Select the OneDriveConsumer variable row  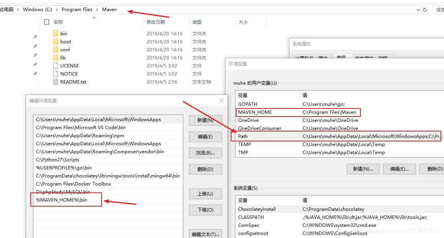[339, 128]
